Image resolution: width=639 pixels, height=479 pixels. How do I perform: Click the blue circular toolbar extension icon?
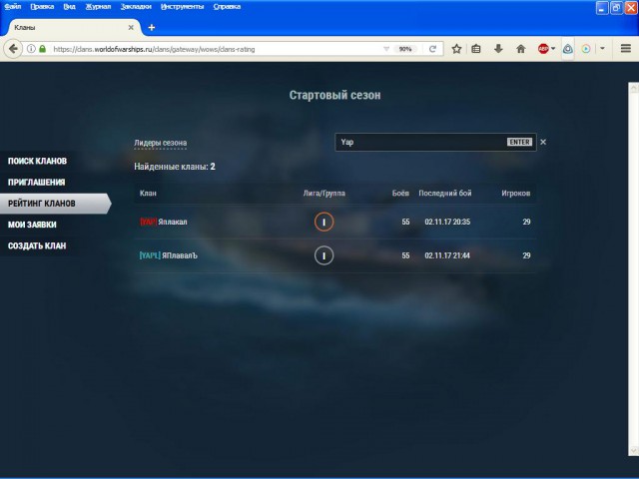pos(568,49)
